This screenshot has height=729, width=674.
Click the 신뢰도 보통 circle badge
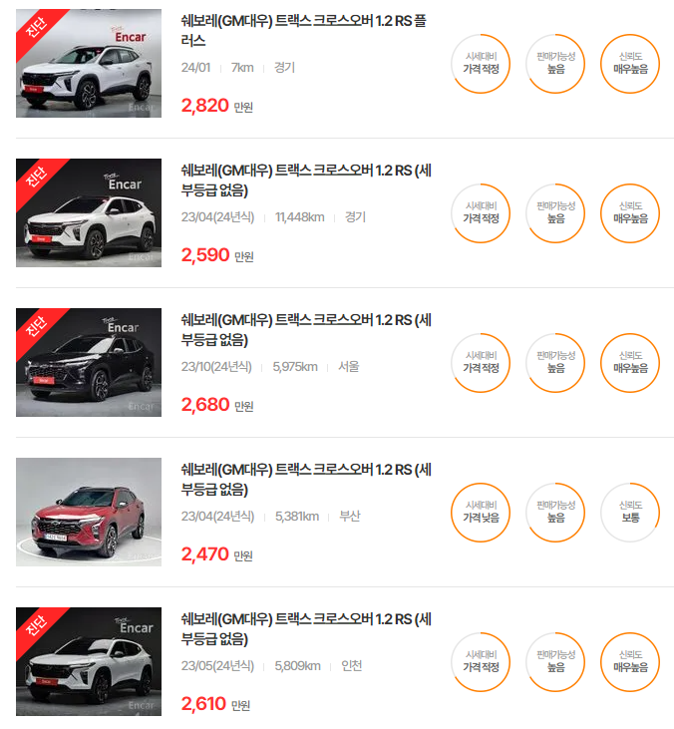coord(630,513)
